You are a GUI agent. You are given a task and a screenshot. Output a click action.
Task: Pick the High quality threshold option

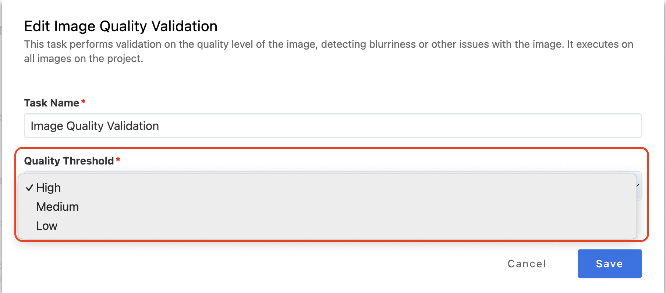coord(49,188)
